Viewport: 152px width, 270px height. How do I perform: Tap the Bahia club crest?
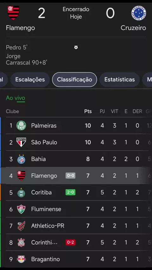[21, 159]
